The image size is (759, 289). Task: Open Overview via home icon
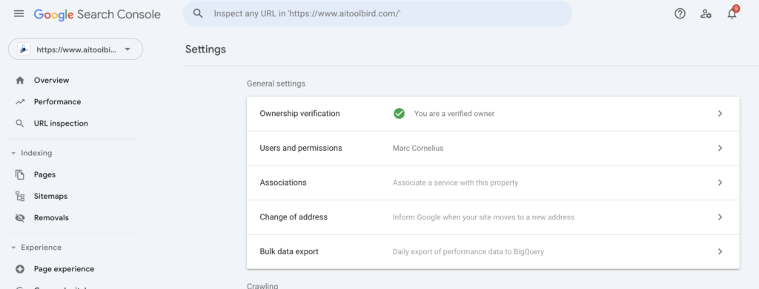click(20, 80)
